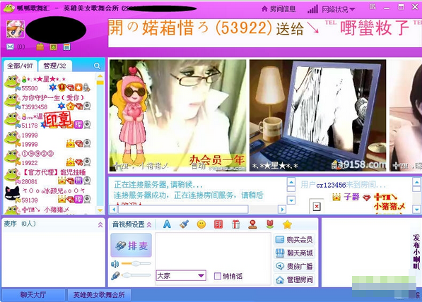This screenshot has height=302, width=422.
Task: Open the 大家 recipient dropdown
Action: click(181, 276)
